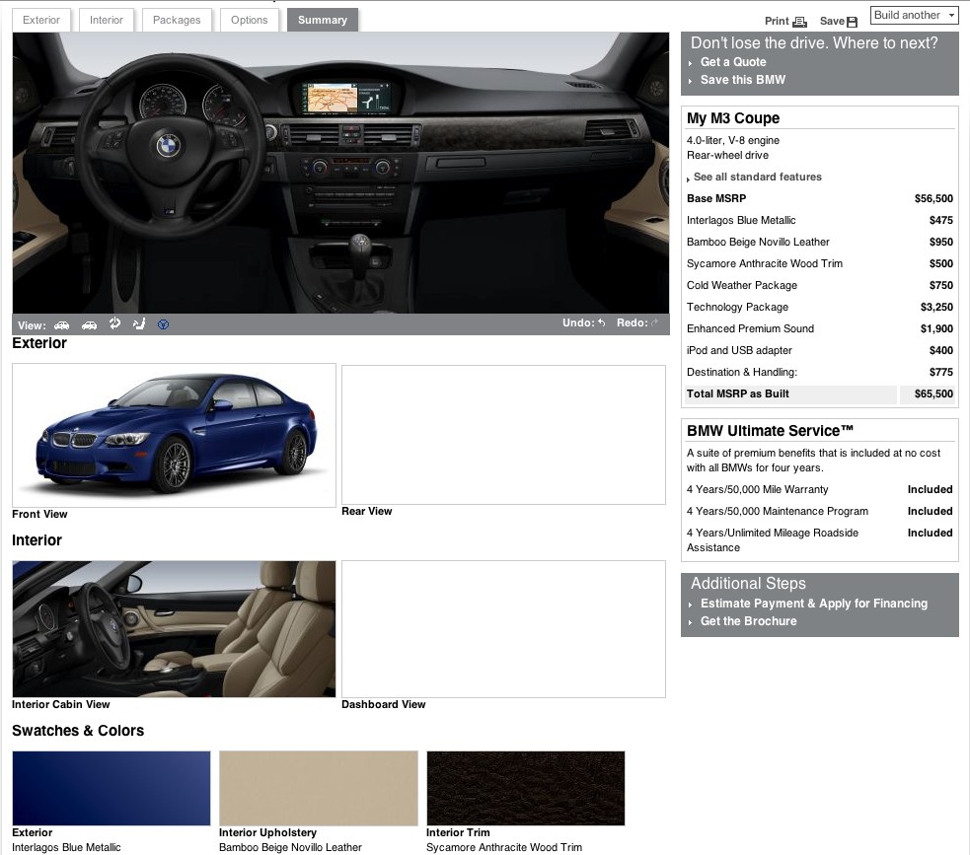Screen dimensions: 970x855
Task: Open the Interior Cabin View thumbnail
Action: (x=174, y=629)
